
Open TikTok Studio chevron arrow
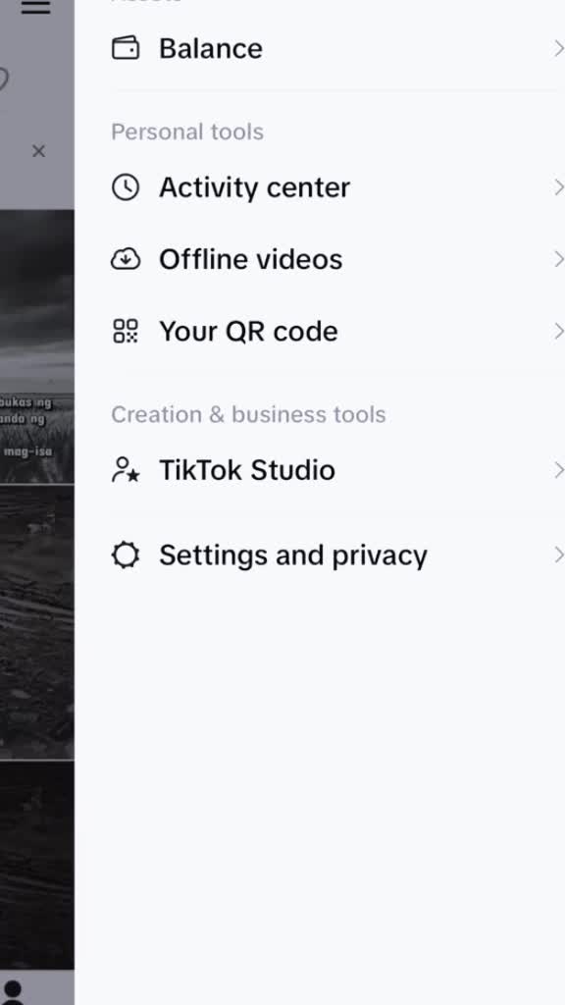558,470
